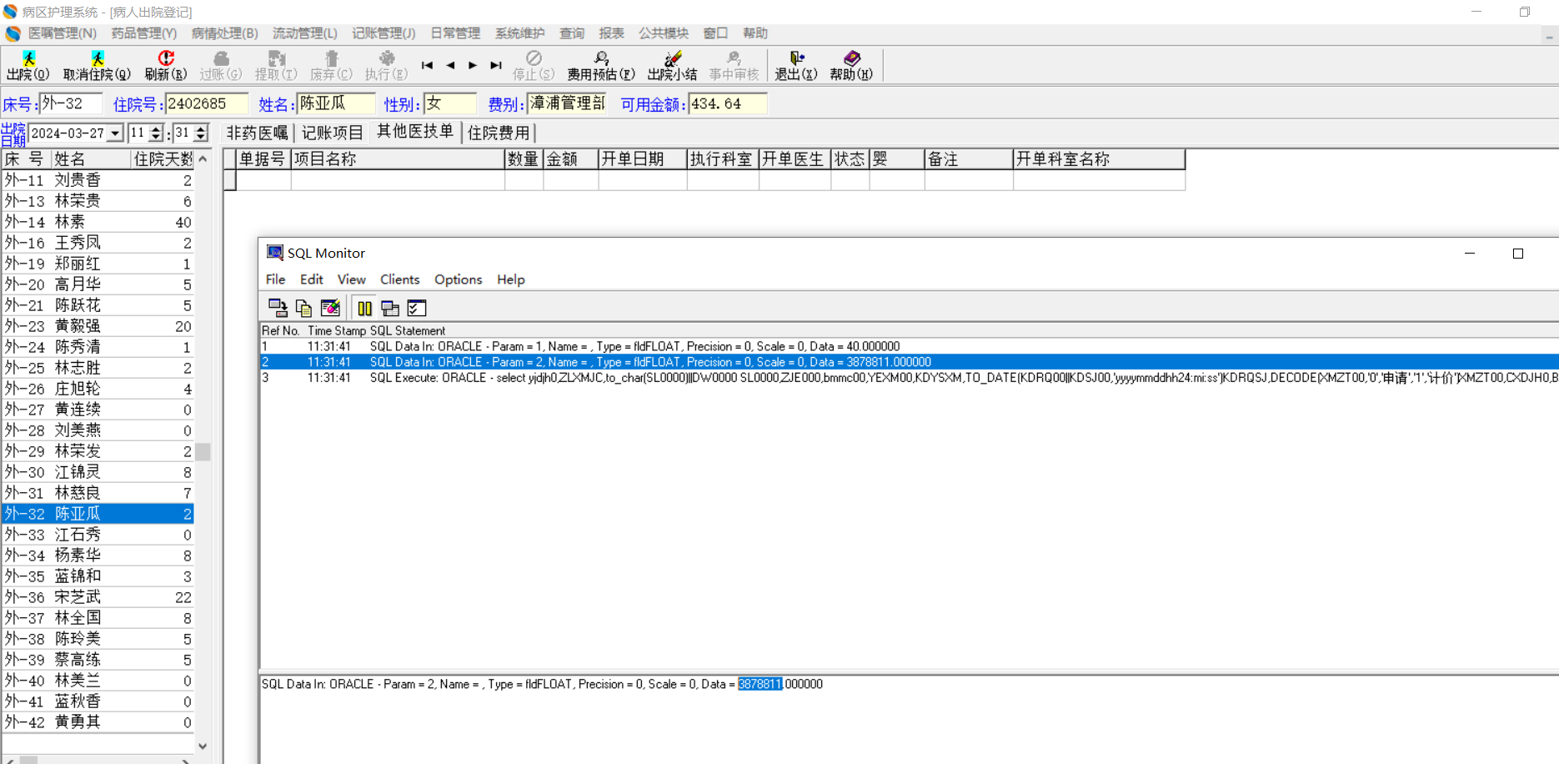Decrease the discharge hour with down arrow
Screen dimensions: 1559x764
[x=156, y=138]
